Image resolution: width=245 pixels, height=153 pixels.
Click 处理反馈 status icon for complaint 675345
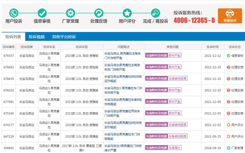229,113
